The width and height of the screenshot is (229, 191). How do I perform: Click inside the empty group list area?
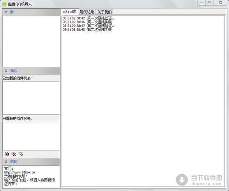point(31,42)
